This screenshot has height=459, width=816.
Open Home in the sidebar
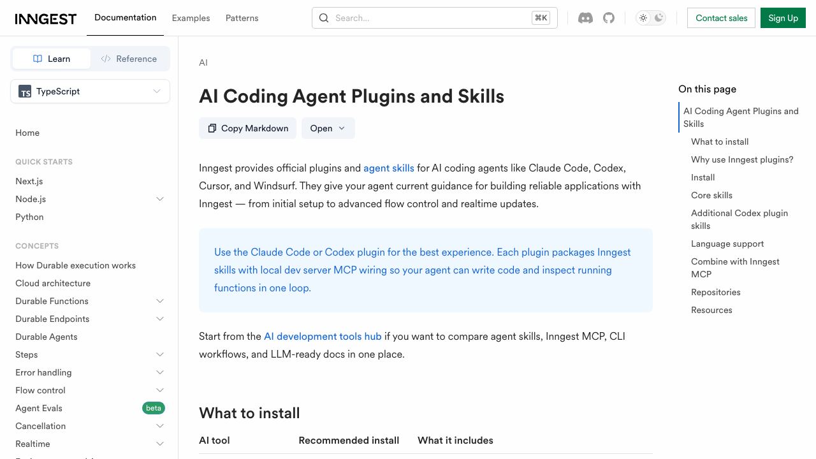27,133
